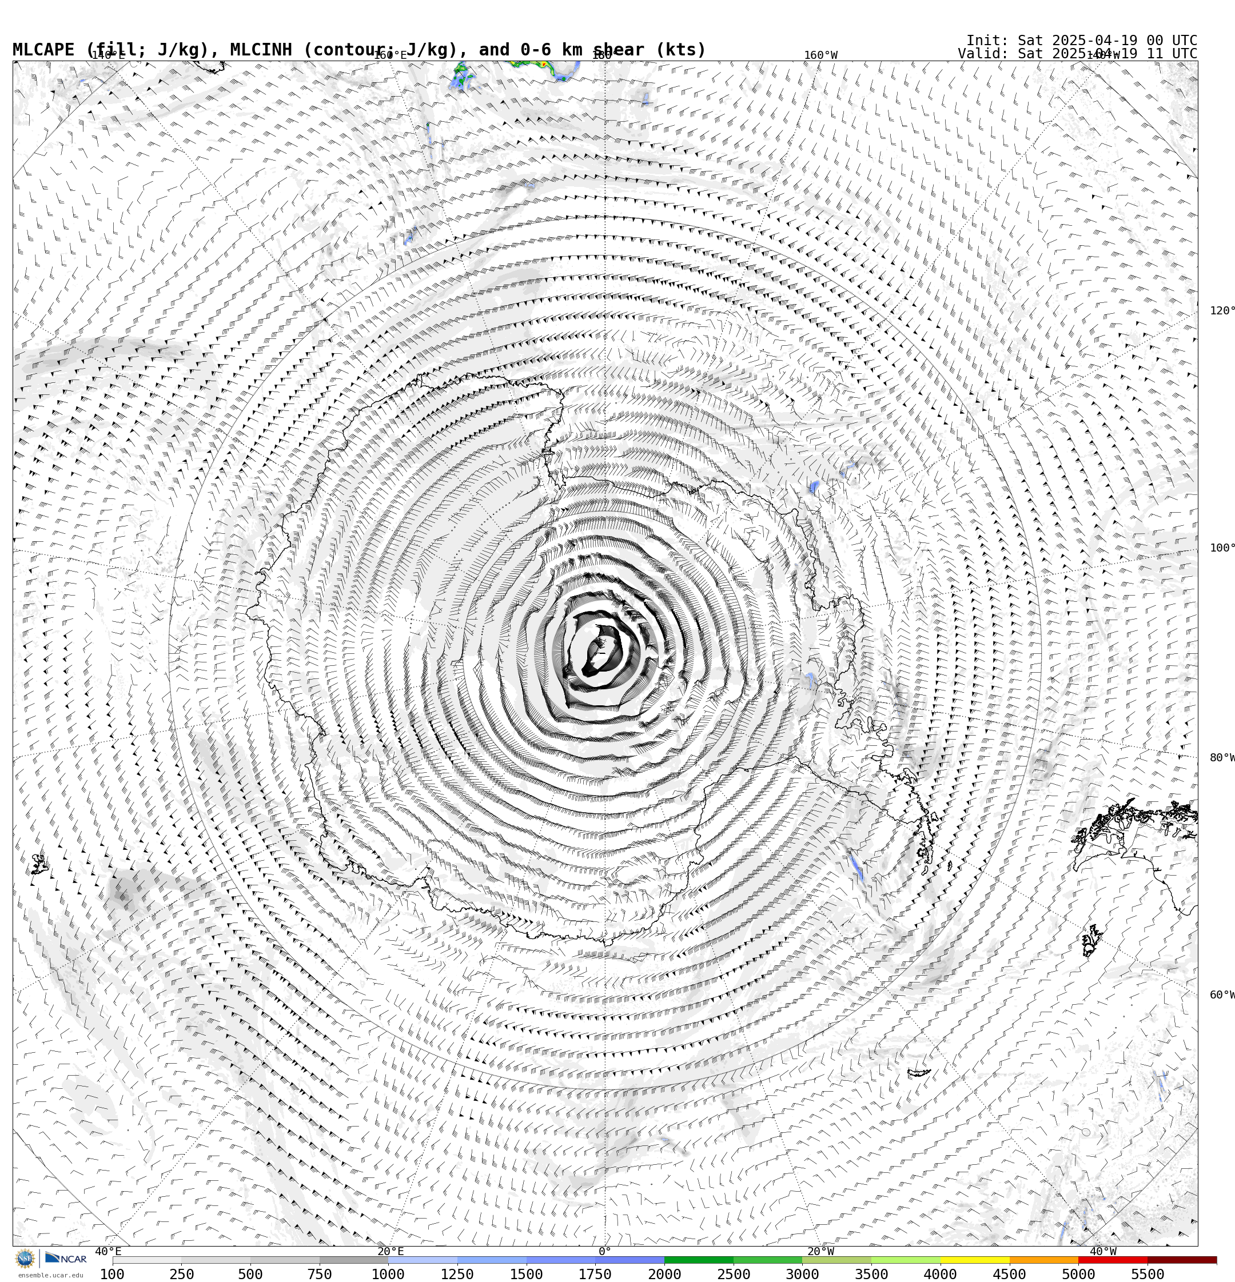The height and width of the screenshot is (1282, 1235).
Task: Pick the dark red above-5500 colorbar segment
Action: 1182,1260
